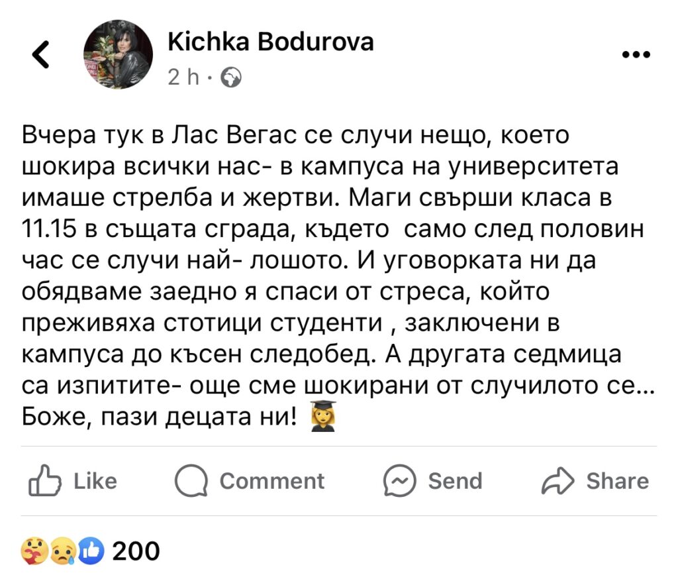This screenshot has width=678, height=585.
Task: Tap the Send text label
Action: coord(455,481)
